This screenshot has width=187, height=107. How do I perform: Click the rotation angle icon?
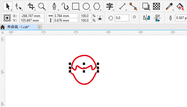[110, 18]
